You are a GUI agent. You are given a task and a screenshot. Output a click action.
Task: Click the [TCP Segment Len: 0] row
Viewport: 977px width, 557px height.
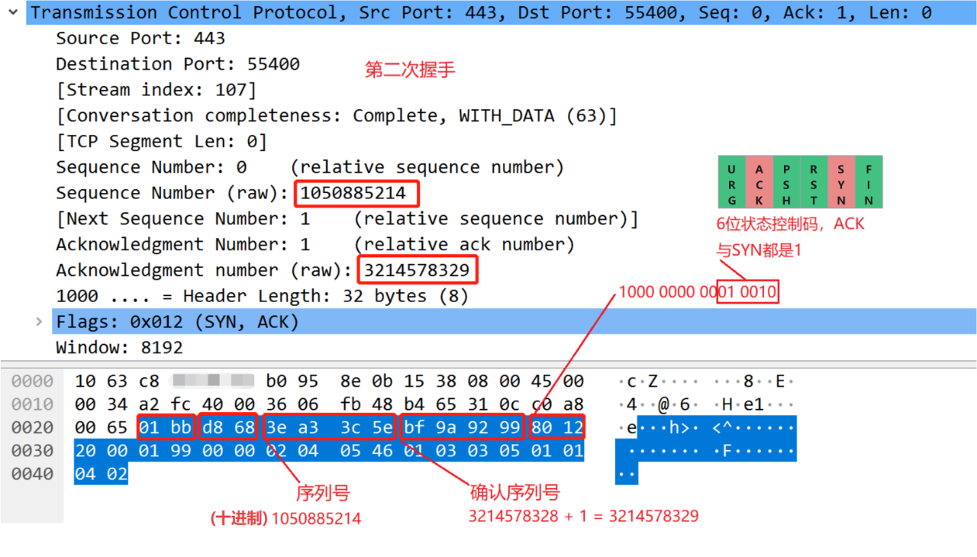(161, 142)
